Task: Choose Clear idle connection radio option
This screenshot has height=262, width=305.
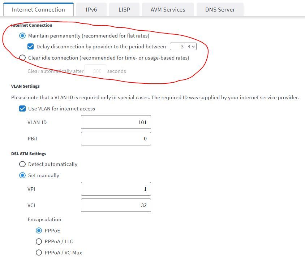Action: click(22, 58)
